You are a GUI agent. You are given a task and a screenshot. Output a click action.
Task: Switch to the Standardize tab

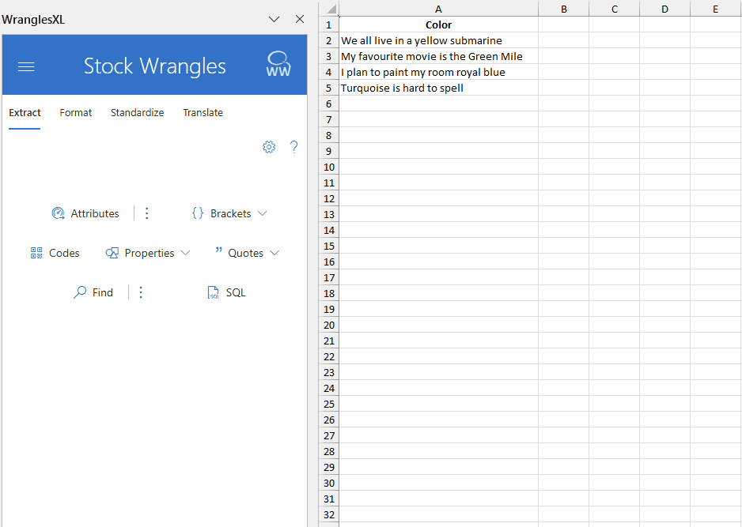137,112
